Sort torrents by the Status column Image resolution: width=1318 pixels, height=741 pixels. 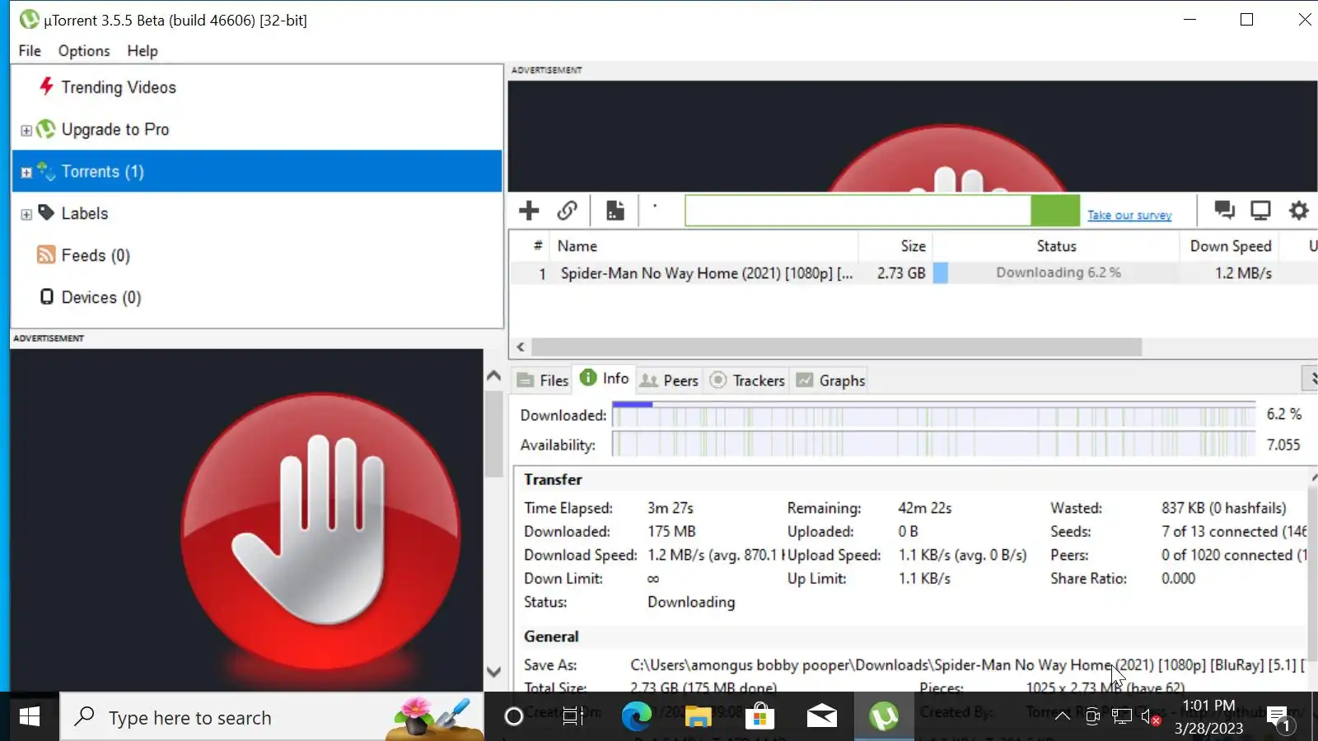coord(1056,246)
